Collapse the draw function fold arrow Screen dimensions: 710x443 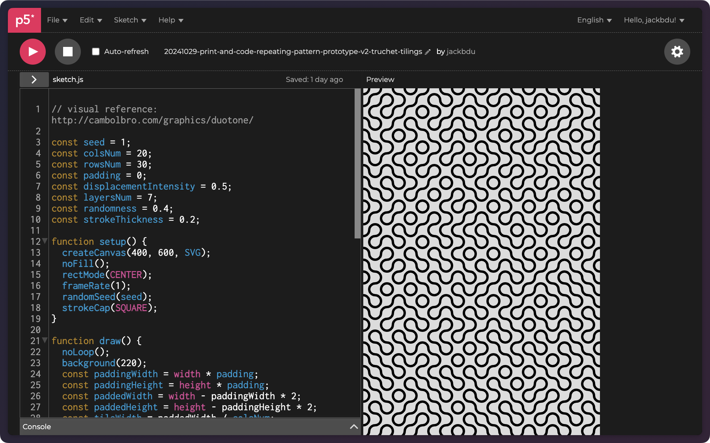click(x=45, y=340)
